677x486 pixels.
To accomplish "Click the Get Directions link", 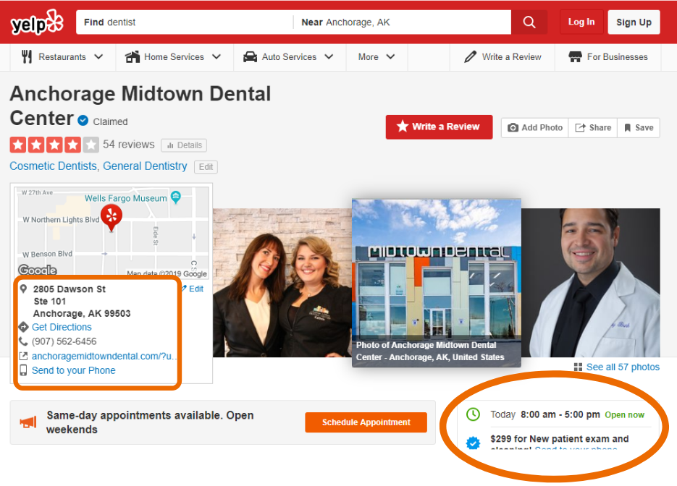I will coord(62,327).
